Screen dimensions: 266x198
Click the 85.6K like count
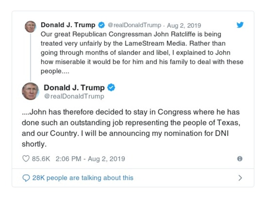(41, 159)
